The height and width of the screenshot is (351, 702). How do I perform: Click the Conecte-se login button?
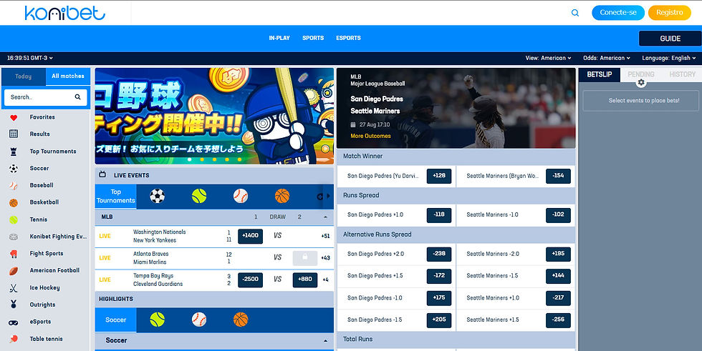[617, 12]
